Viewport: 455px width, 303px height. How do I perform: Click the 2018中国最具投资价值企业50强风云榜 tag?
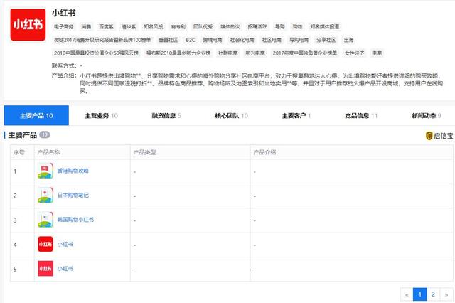tap(96, 53)
